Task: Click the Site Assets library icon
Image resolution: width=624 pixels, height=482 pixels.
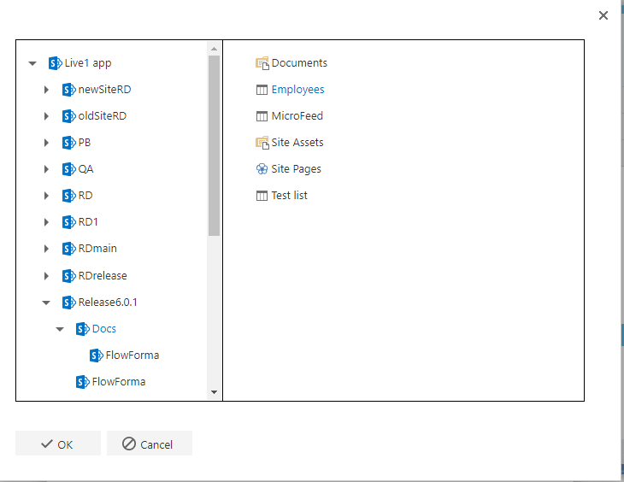Action: tap(262, 143)
